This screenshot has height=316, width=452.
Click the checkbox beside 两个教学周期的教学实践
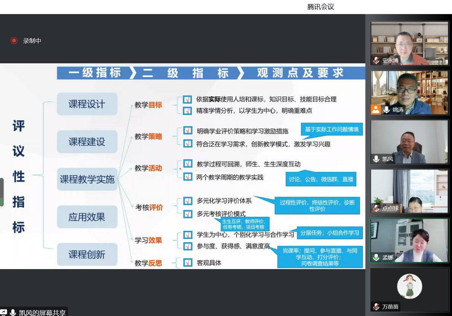tap(188, 177)
